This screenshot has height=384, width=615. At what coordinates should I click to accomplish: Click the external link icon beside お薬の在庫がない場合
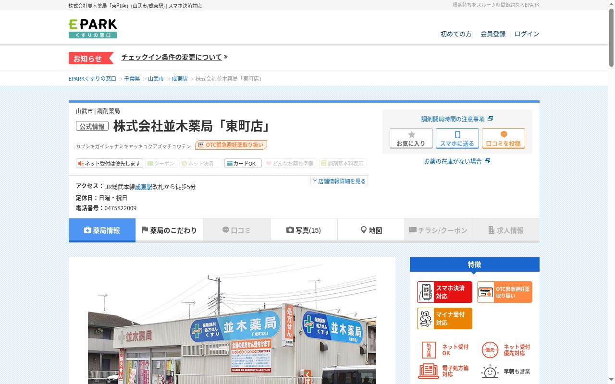pyautogui.click(x=487, y=161)
